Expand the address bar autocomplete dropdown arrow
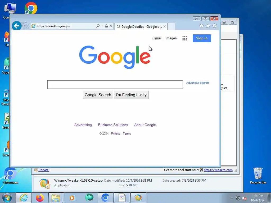 (x=102, y=26)
